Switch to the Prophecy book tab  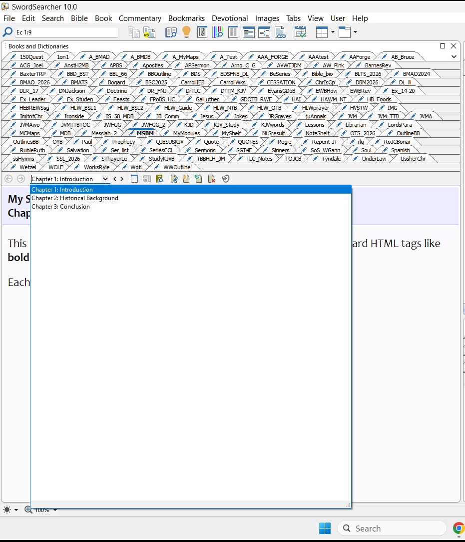pyautogui.click(x=119, y=142)
